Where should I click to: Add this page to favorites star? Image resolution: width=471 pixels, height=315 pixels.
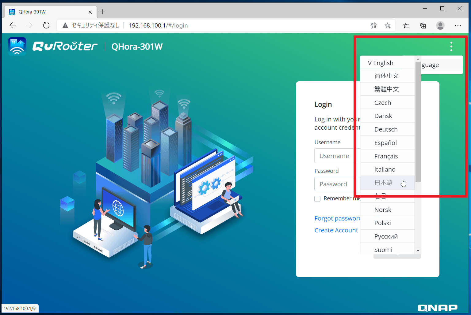[388, 25]
